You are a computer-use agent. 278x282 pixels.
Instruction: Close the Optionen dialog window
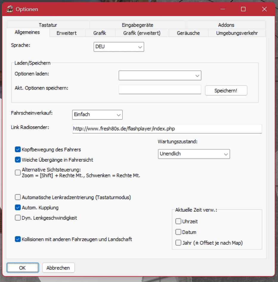click(264, 9)
